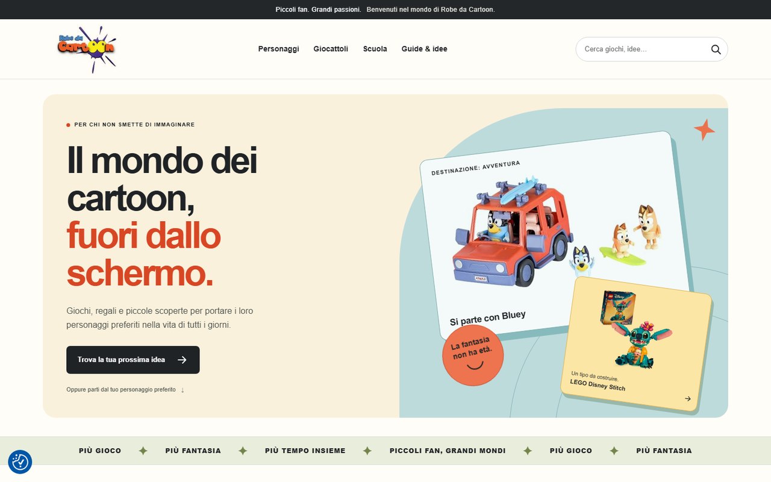Click 'Un tipo da costruire.' caption
Screen dimensions: 771x482
point(595,377)
